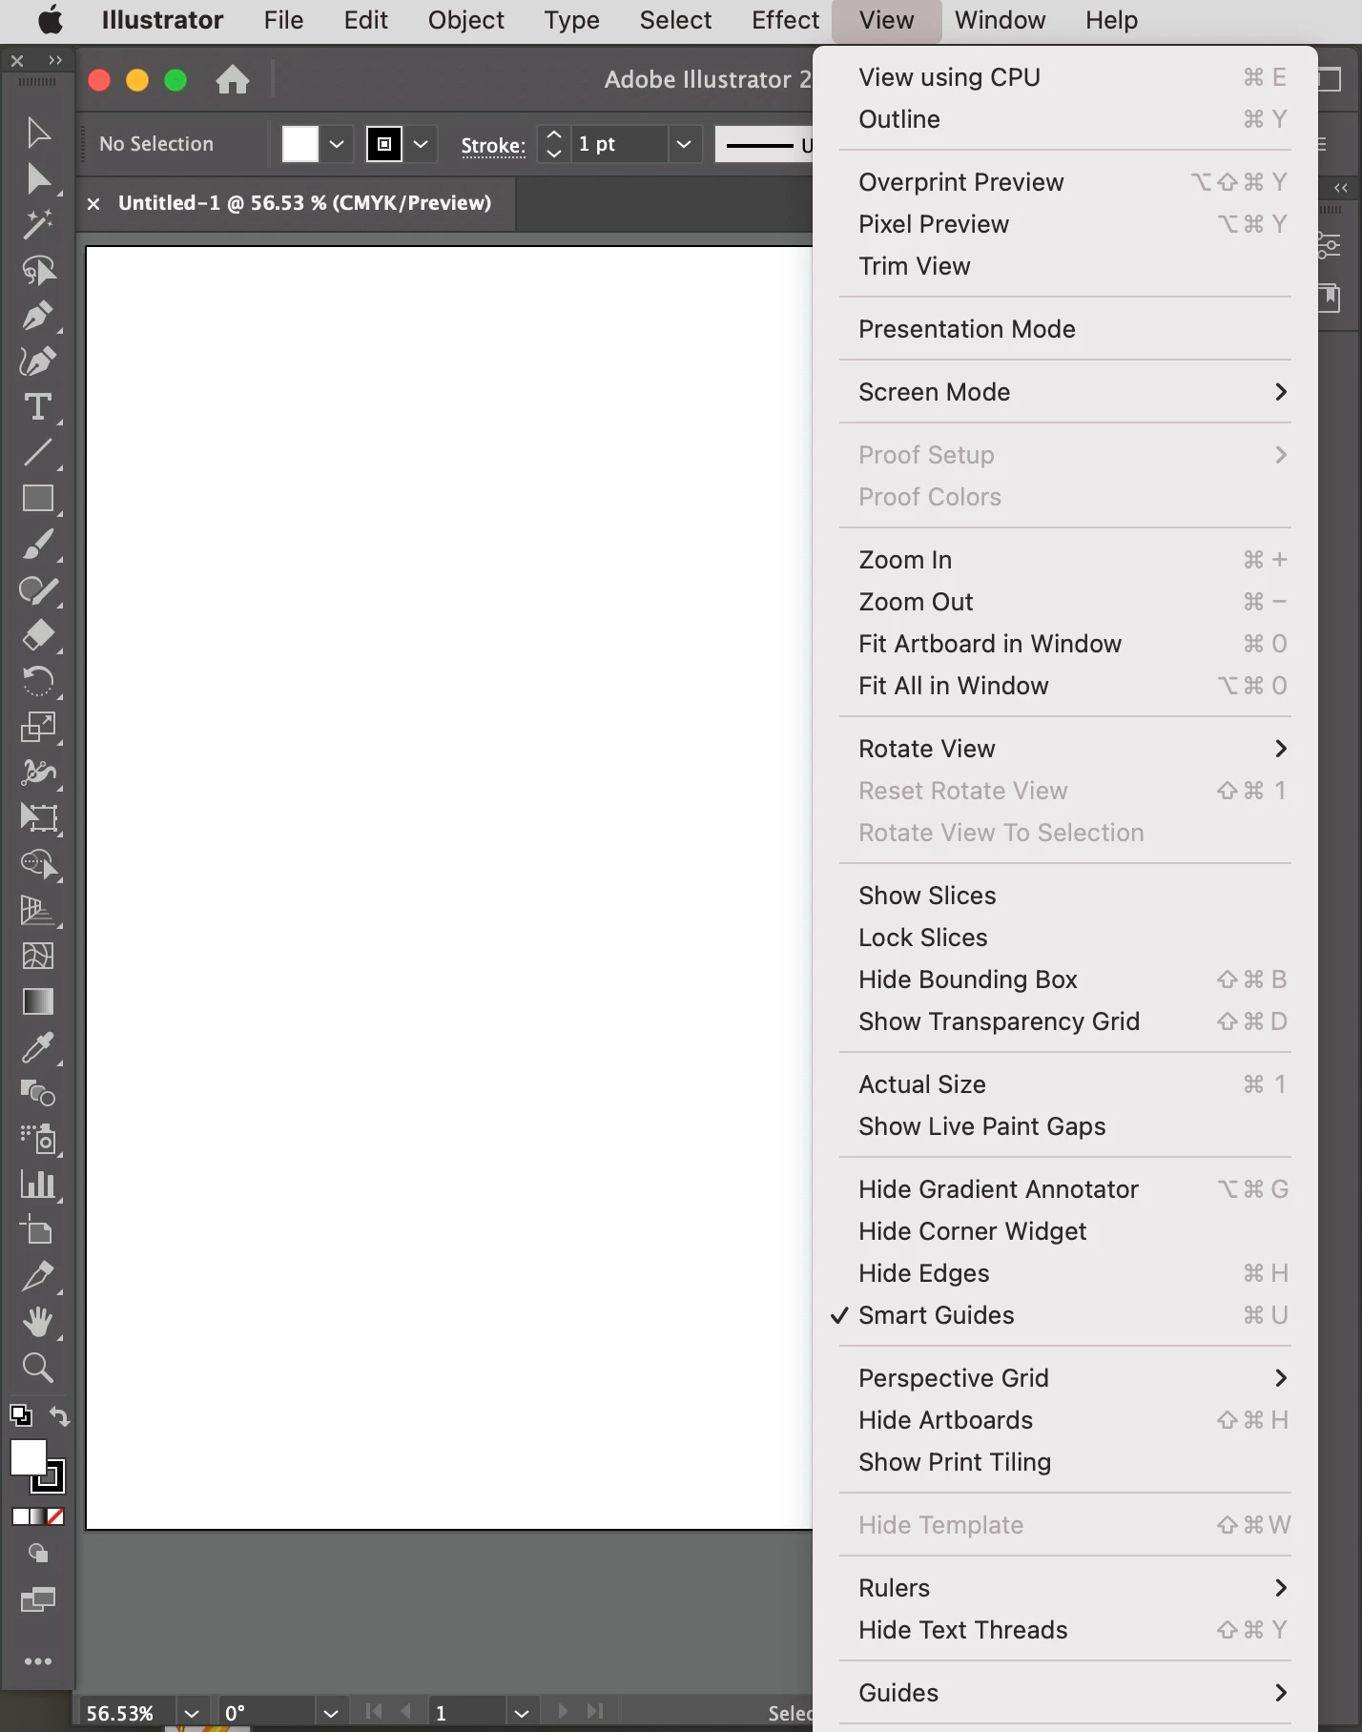Go to the Home screen icon
The width and height of the screenshot is (1362, 1732).
[233, 79]
